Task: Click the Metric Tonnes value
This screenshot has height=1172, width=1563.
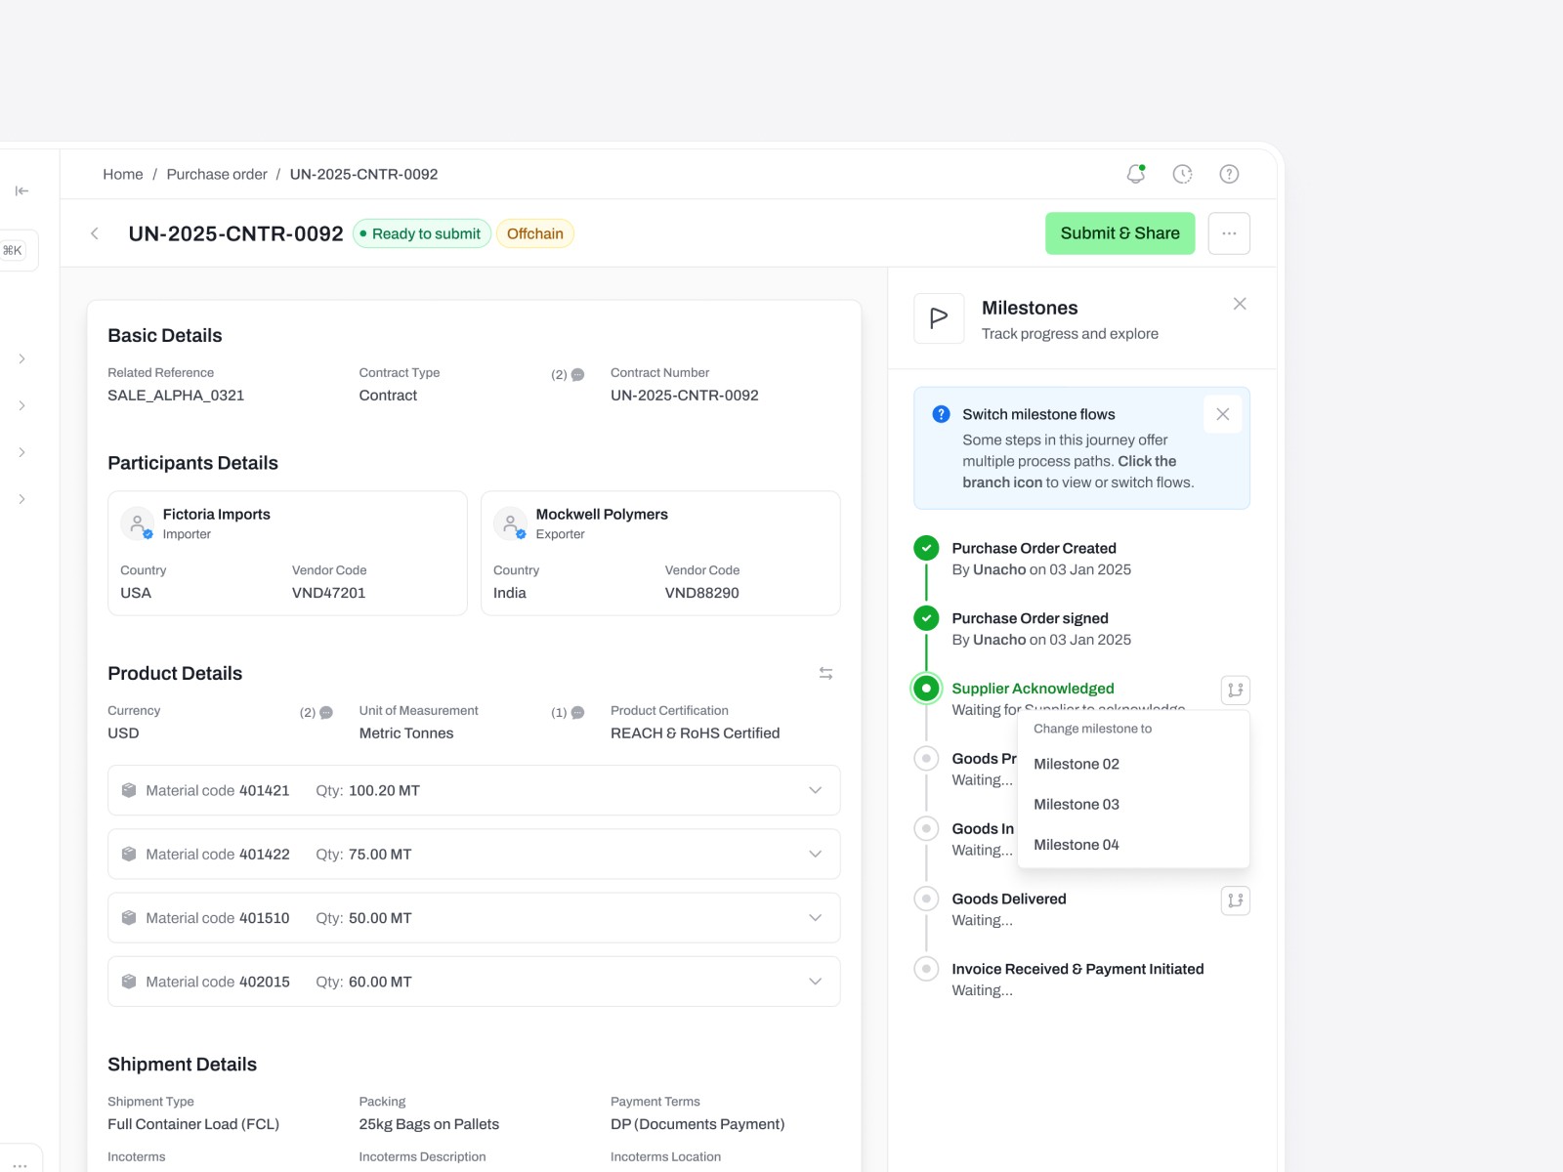Action: (406, 733)
